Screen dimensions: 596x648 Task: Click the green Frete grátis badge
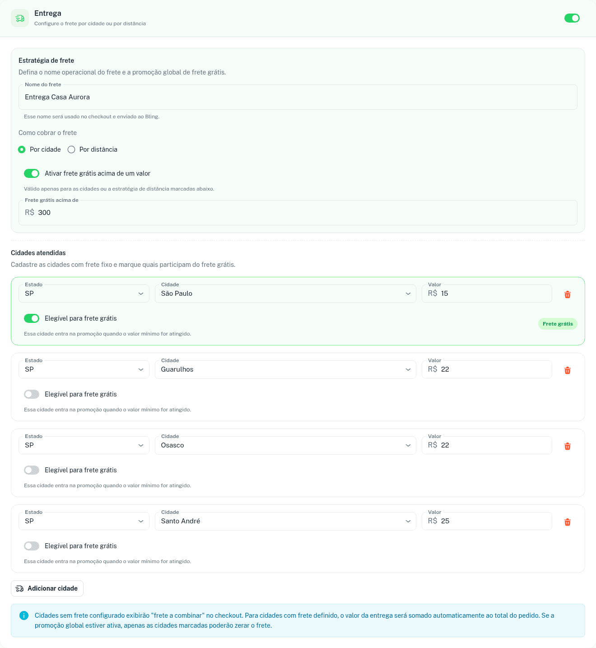558,324
